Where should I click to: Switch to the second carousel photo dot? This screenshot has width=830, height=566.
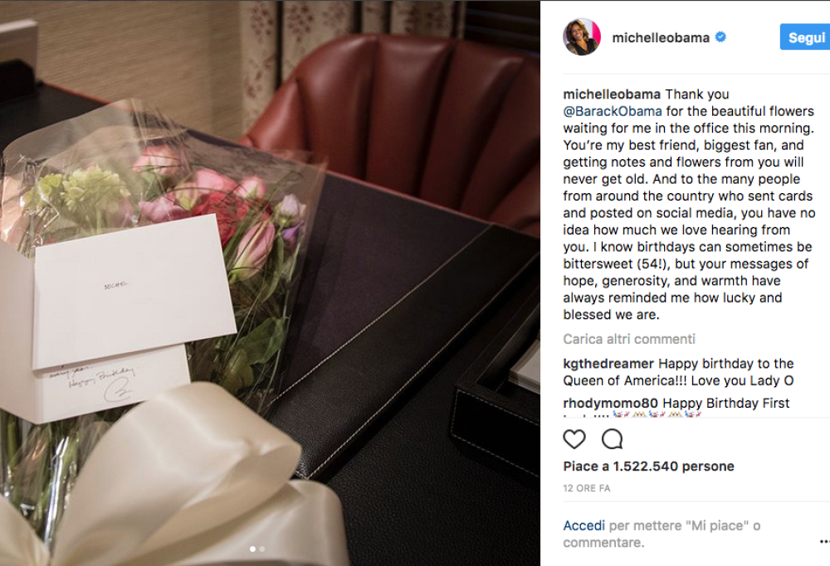[262, 549]
